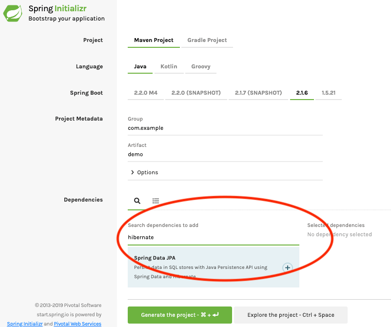Screen dimensions: 391x327
Task: Click the Spring leaf logo
Action: coord(13,13)
